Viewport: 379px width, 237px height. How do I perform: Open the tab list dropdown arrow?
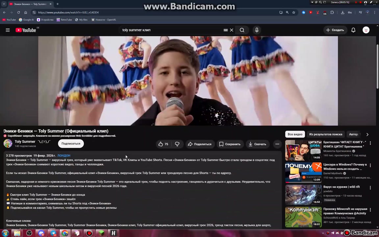(4, 4)
